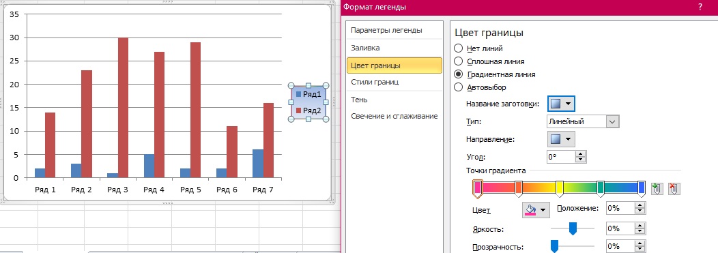This screenshot has width=718, height=253.
Task: Select the pink gradient stop marker
Action: pos(477,188)
